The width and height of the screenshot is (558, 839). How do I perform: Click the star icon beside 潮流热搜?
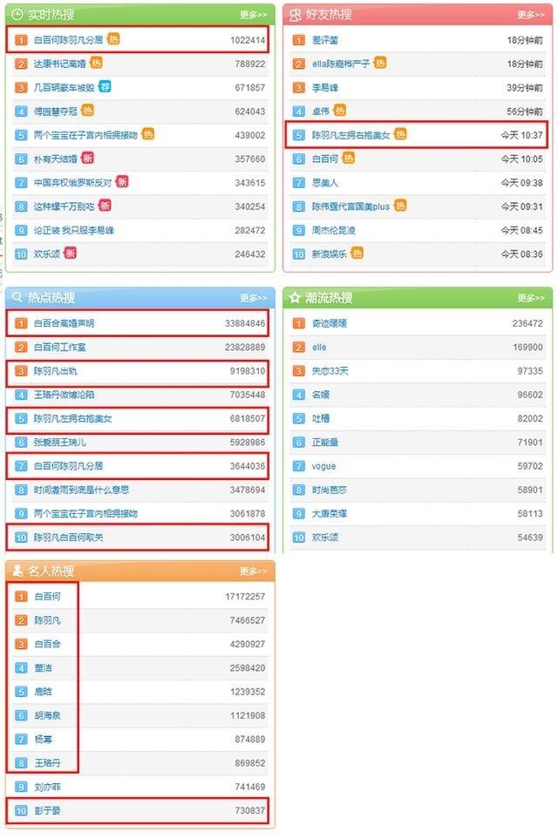pos(296,298)
